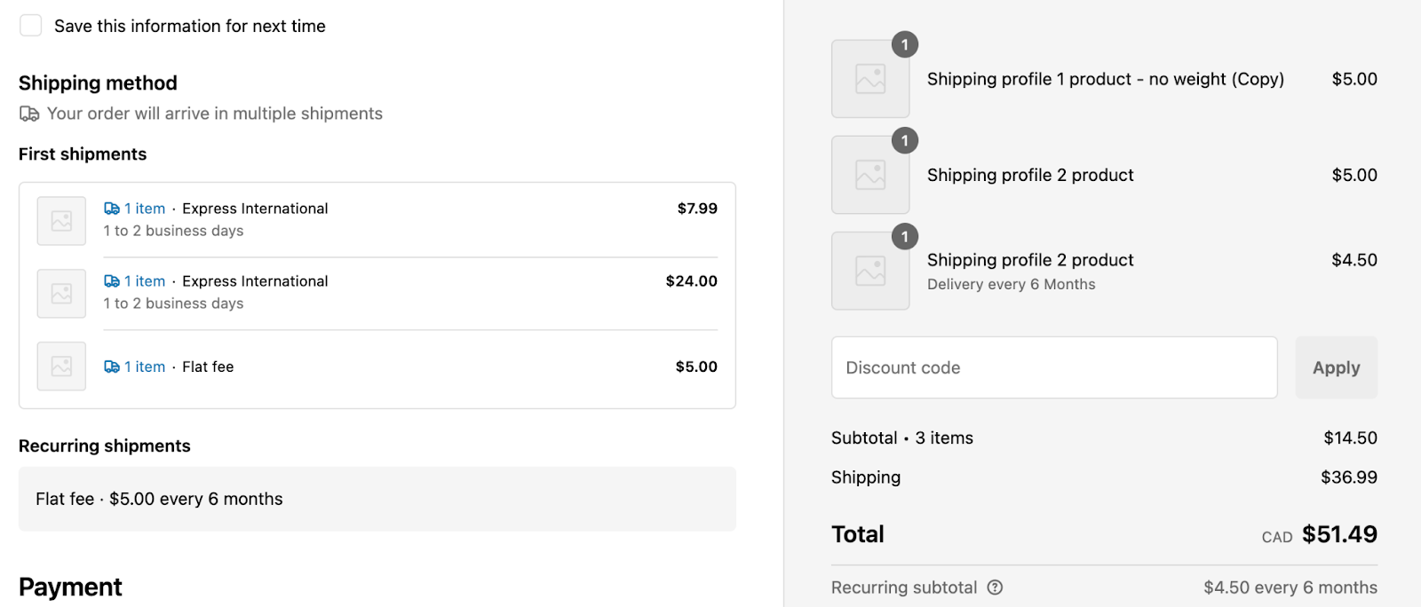Open the '1 item' link for $7.99 Express International
Image resolution: width=1421 pixels, height=607 pixels.
coord(145,209)
